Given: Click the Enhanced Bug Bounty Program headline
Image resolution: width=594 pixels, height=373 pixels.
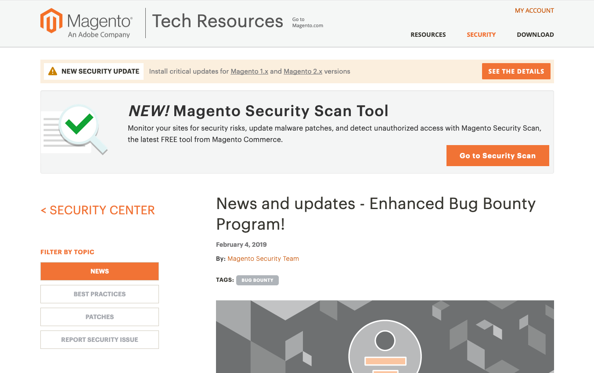Looking at the screenshot, I should point(376,214).
